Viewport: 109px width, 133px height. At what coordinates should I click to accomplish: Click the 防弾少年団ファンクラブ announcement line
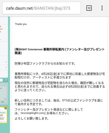pyautogui.click(x=45, y=64)
